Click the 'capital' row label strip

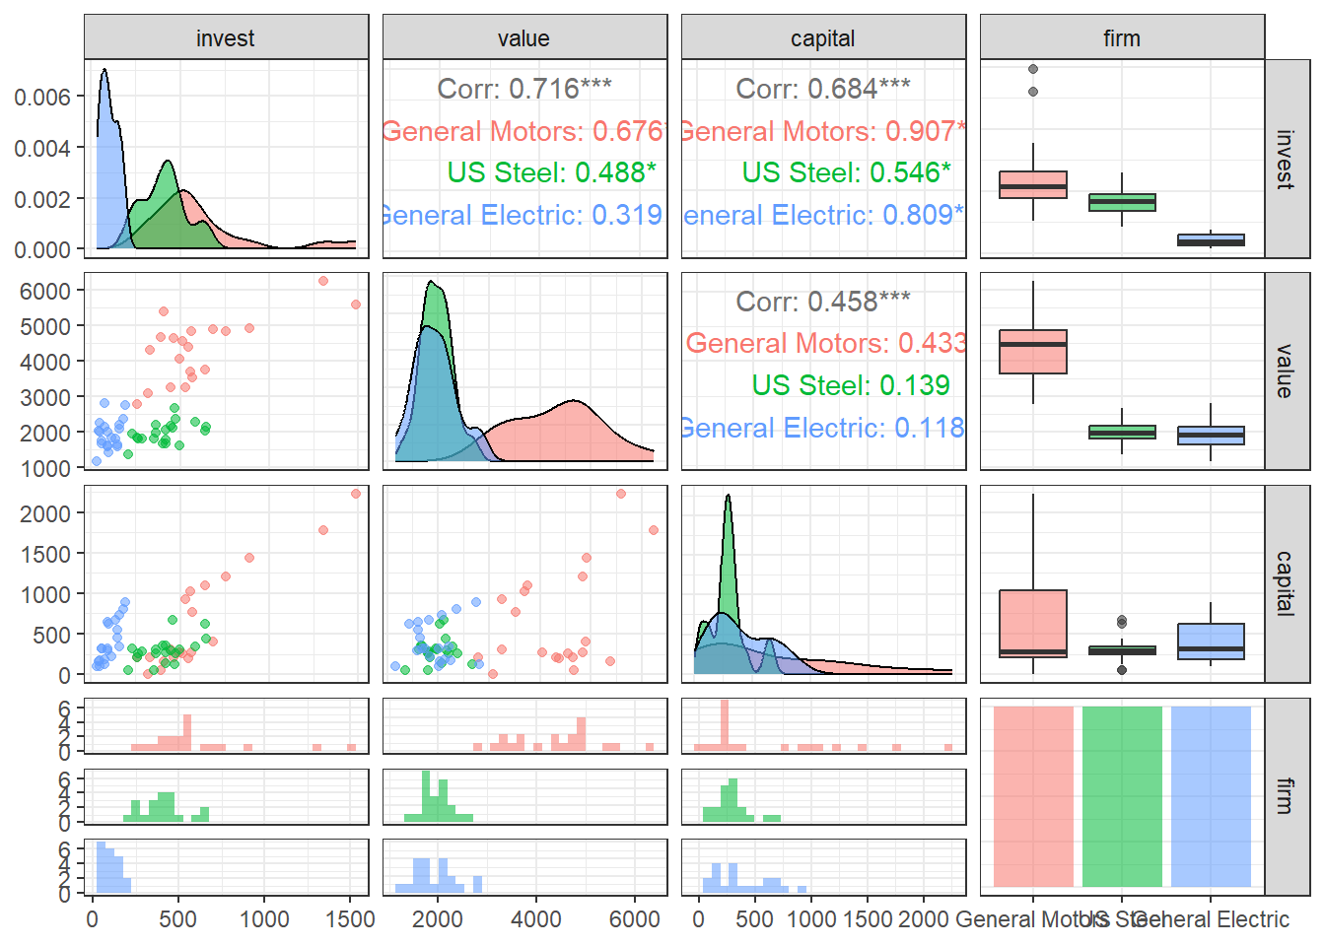tap(1287, 583)
